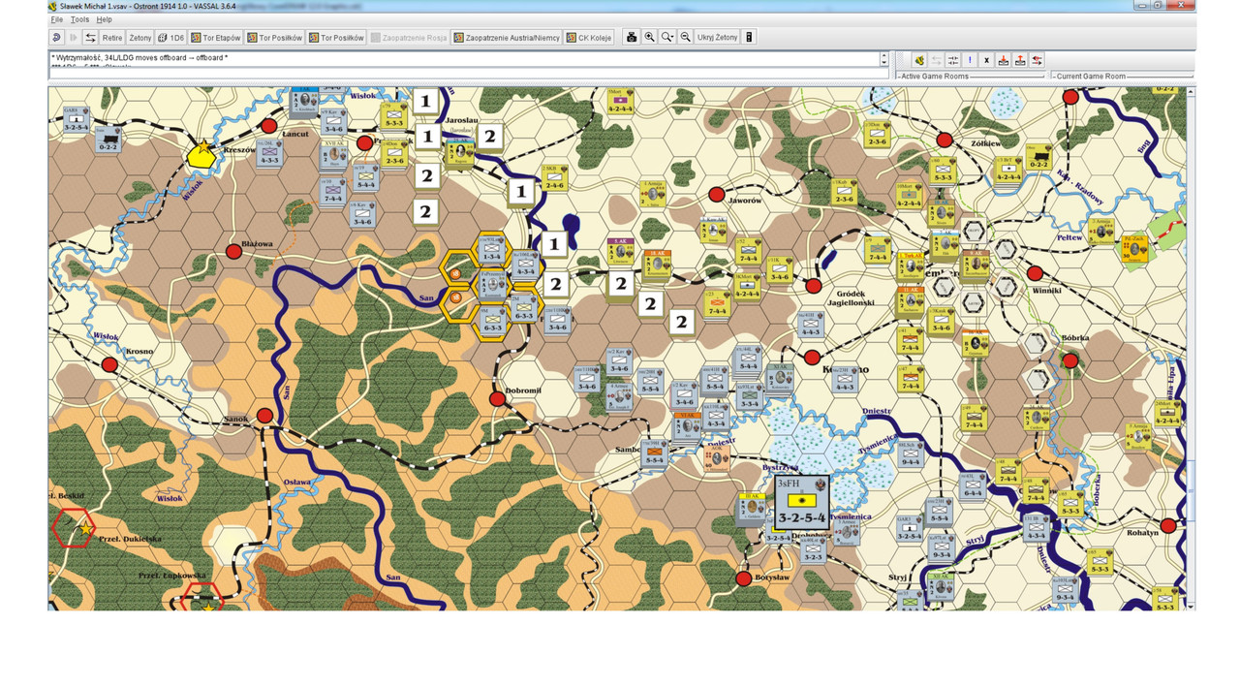
Task: Click the chat input field below the log
Action: click(469, 73)
